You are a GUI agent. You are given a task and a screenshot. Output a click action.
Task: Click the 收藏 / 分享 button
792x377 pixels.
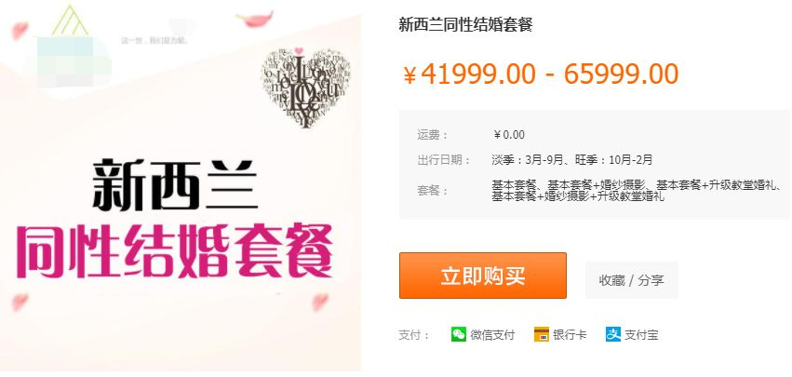point(631,280)
